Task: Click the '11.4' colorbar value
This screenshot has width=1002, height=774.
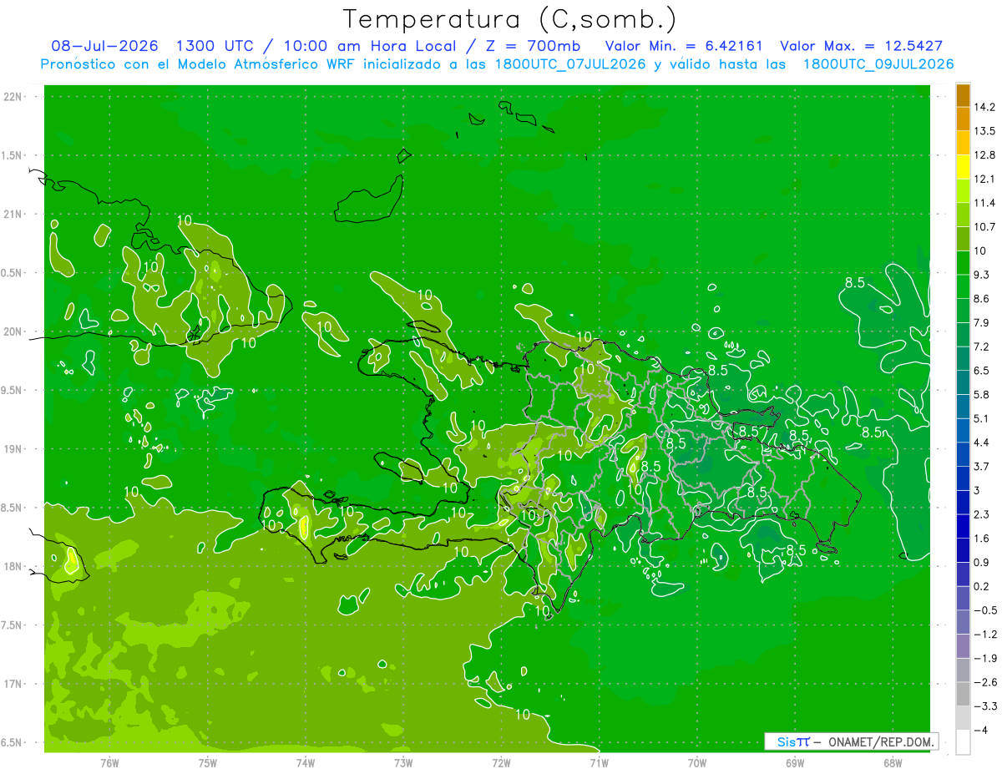Action: click(984, 203)
